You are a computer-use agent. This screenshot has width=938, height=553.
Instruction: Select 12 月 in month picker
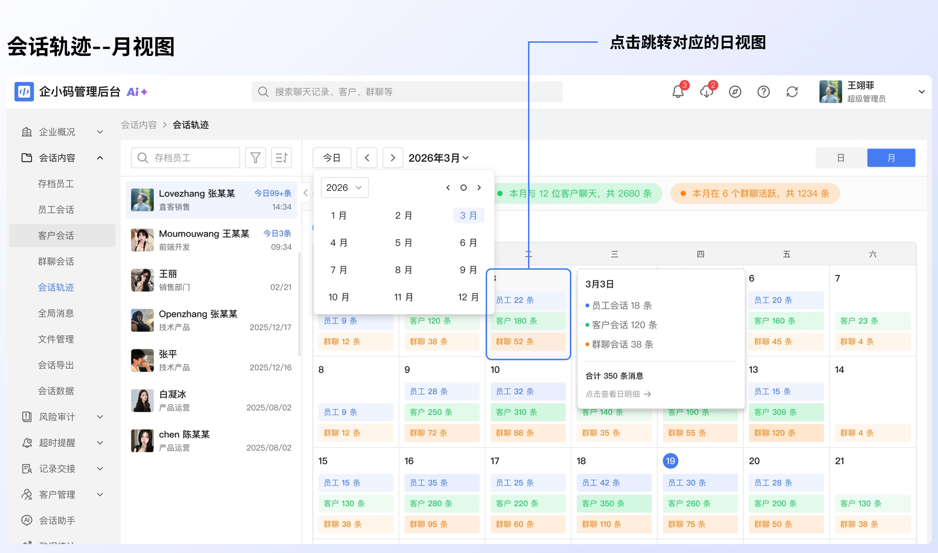468,297
